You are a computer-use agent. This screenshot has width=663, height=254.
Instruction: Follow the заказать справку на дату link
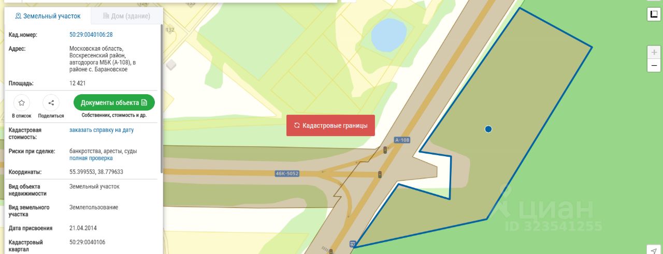(x=102, y=130)
